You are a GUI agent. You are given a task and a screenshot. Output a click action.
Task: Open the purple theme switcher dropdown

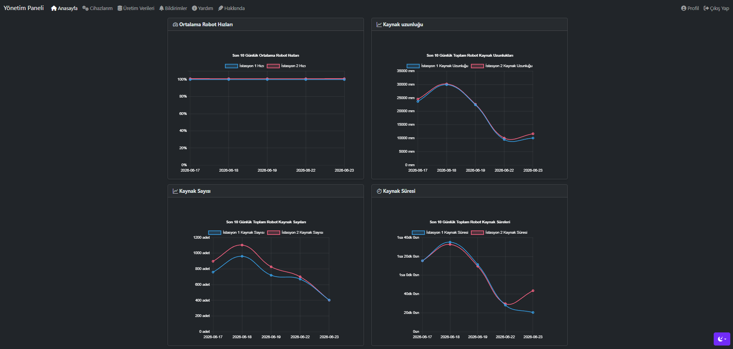722,339
